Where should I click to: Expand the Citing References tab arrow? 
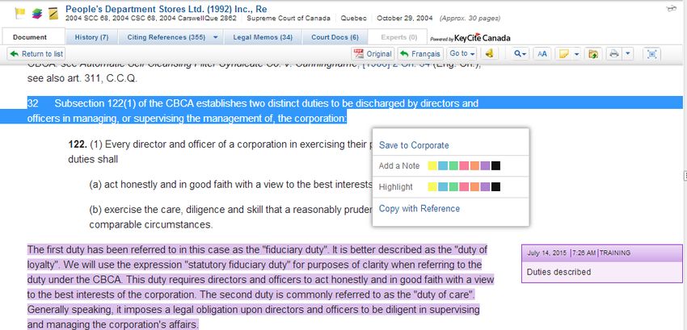[x=215, y=38]
